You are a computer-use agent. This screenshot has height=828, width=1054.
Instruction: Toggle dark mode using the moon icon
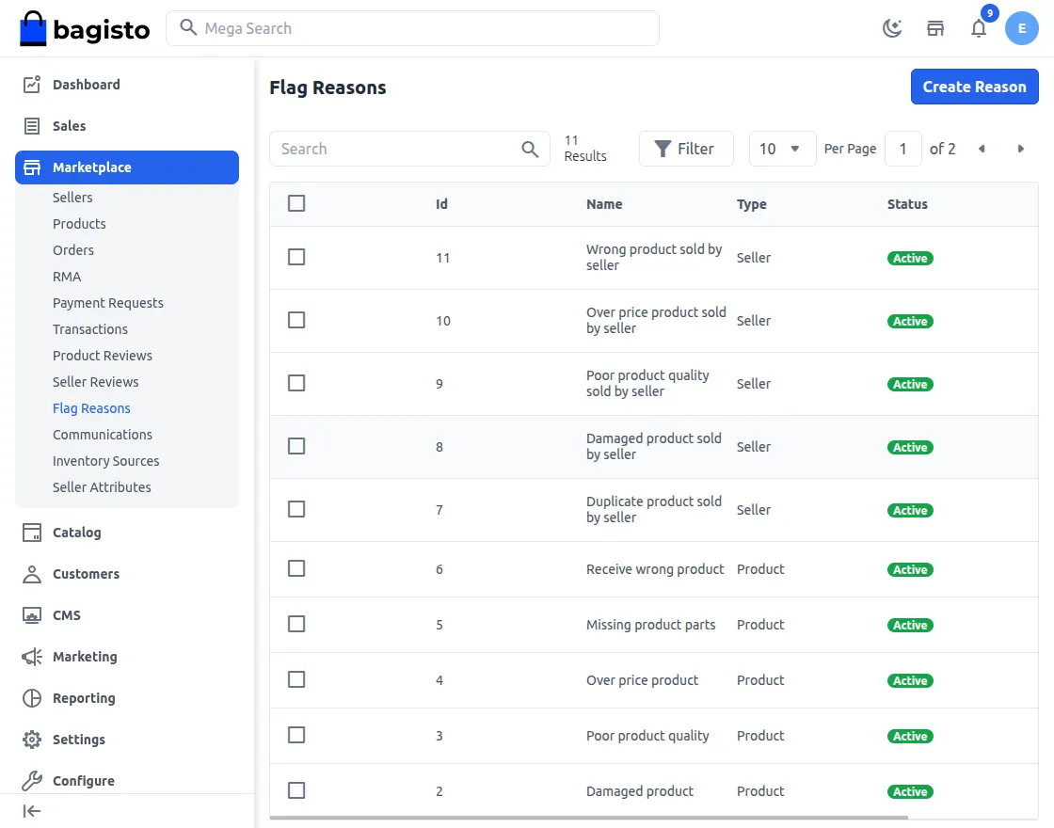891,28
